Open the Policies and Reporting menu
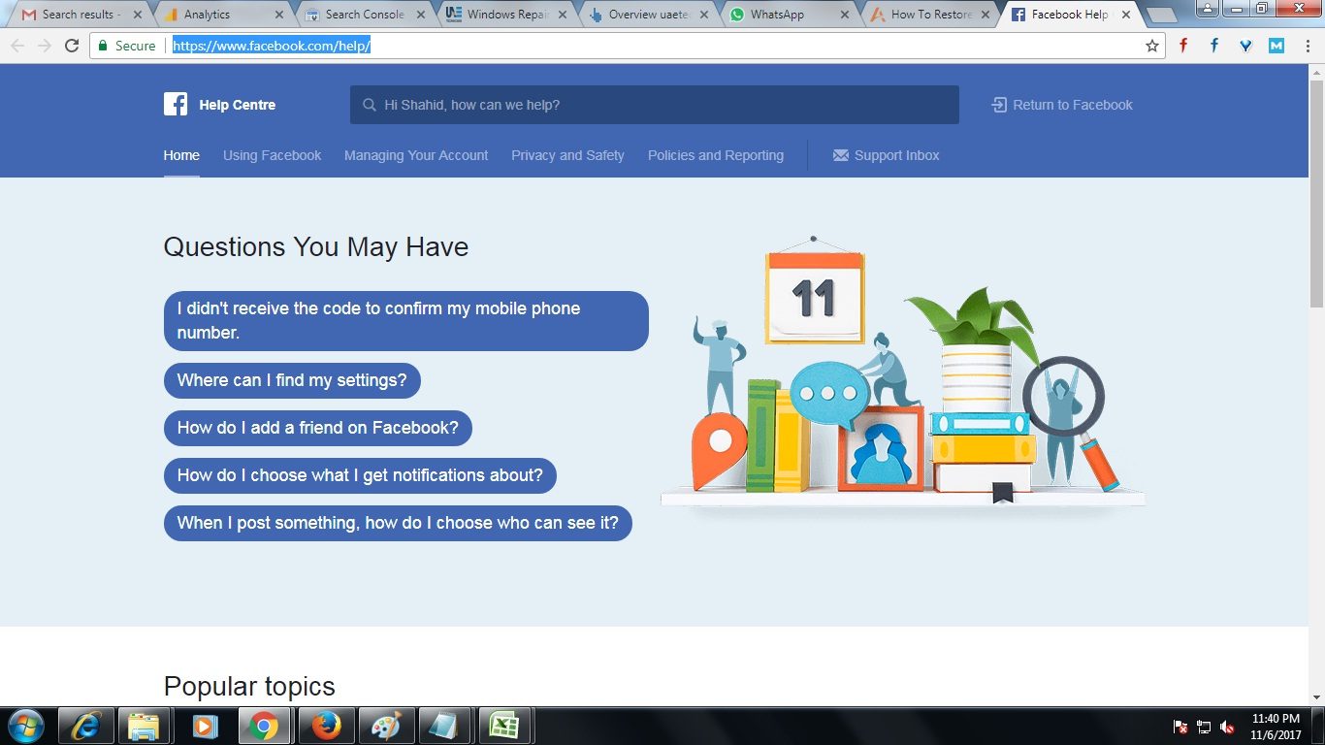1325x745 pixels. (x=716, y=155)
